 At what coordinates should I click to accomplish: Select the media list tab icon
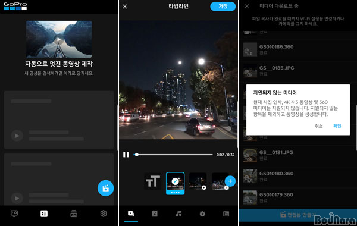[44, 214]
